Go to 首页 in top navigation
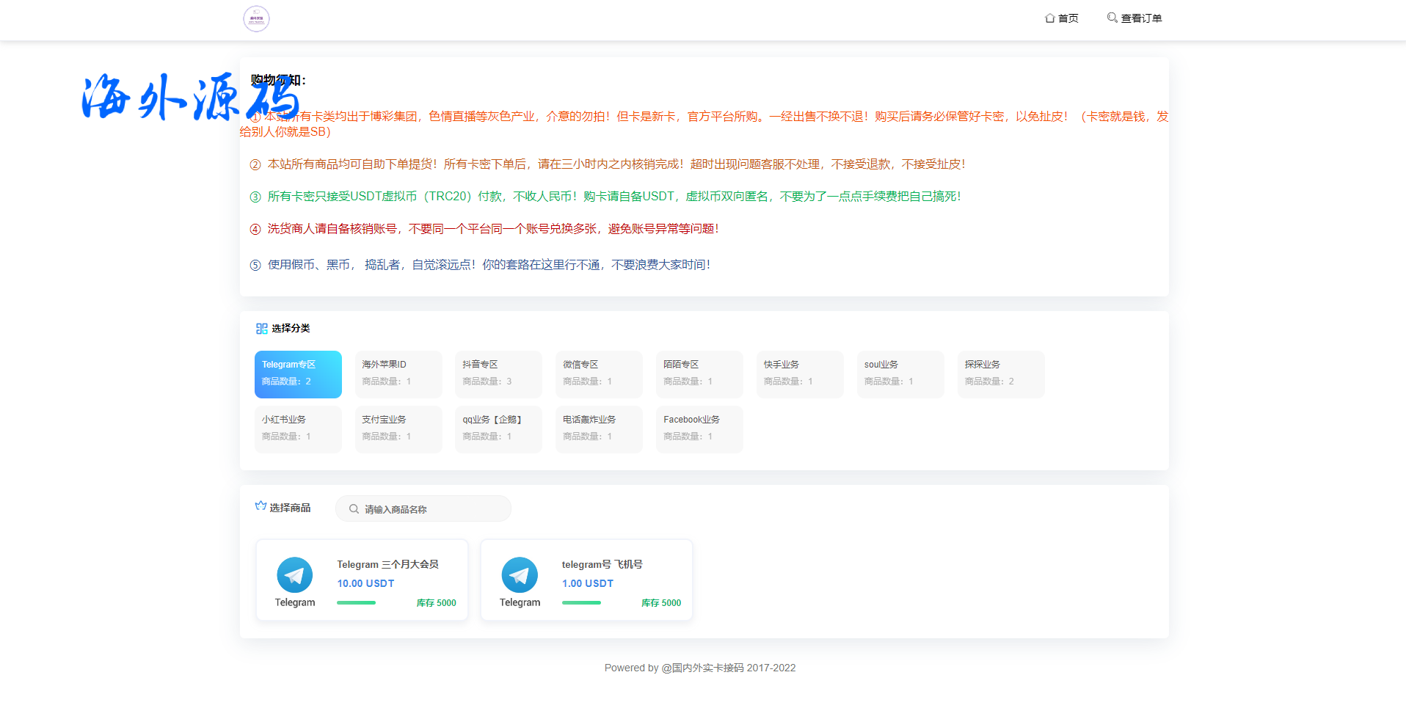 click(1068, 18)
